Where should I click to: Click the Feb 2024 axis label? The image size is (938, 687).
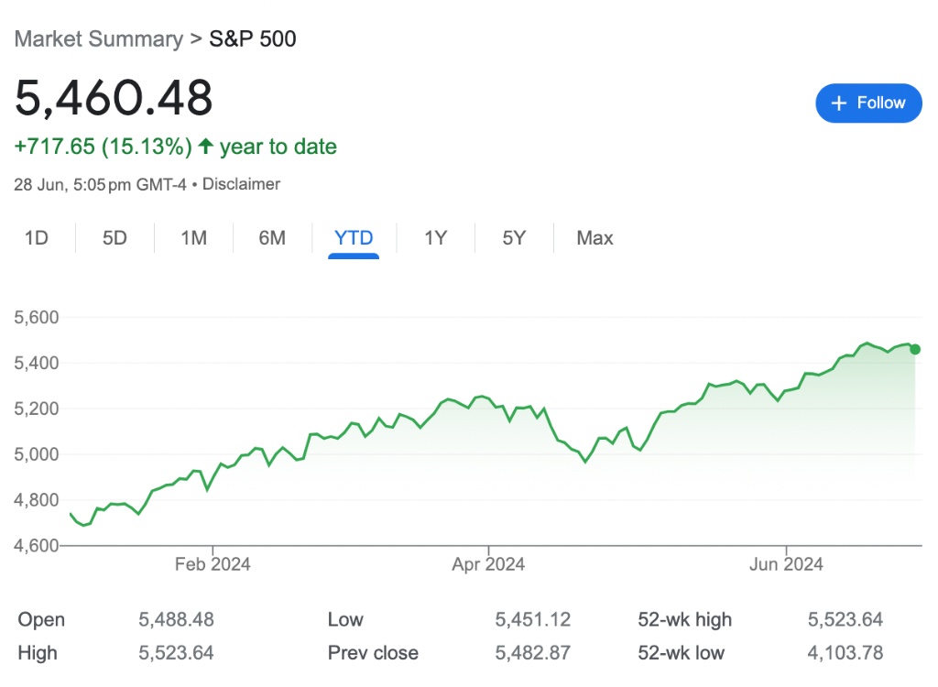213,564
